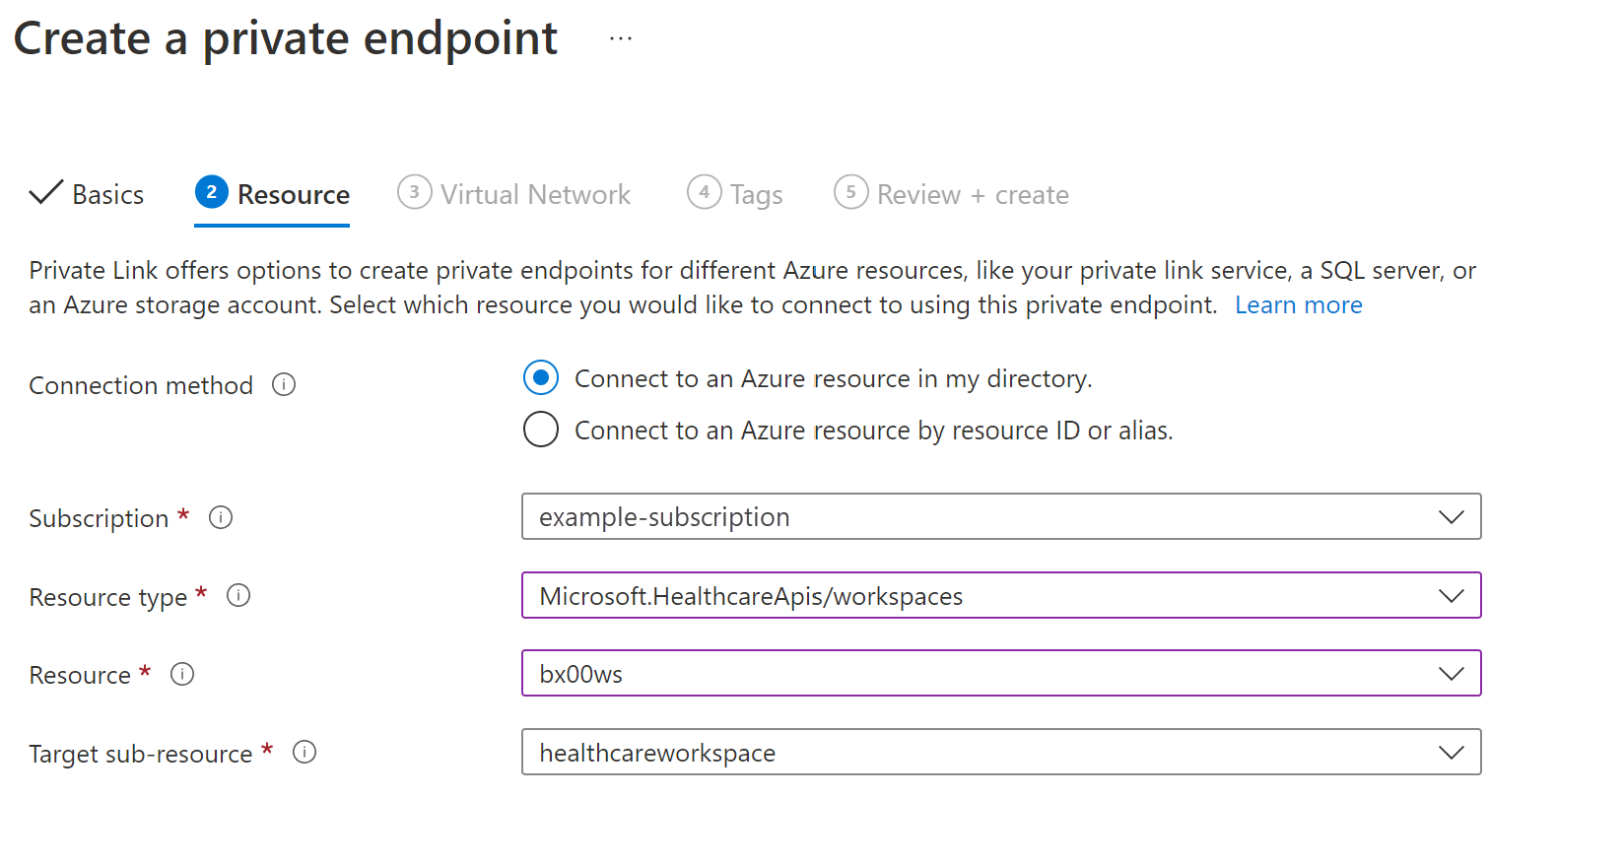Click the Connection method info icon
Image resolution: width=1624 pixels, height=865 pixels.
[284, 384]
